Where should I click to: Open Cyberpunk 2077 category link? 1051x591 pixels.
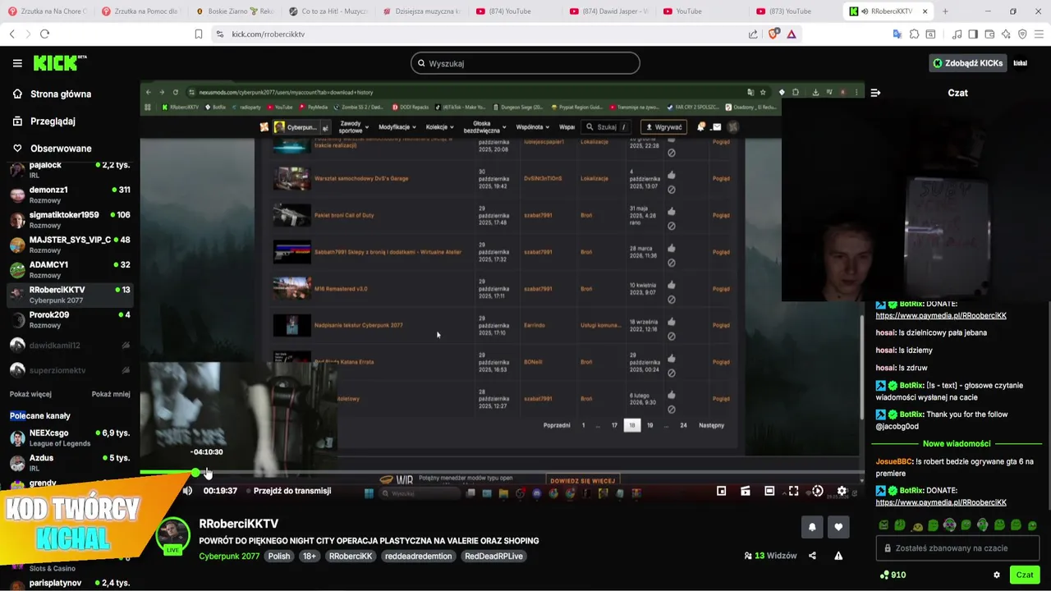tap(229, 556)
